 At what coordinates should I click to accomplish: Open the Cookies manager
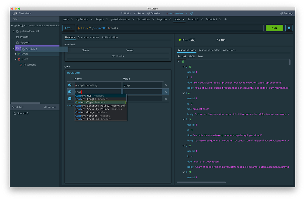click(154, 13)
